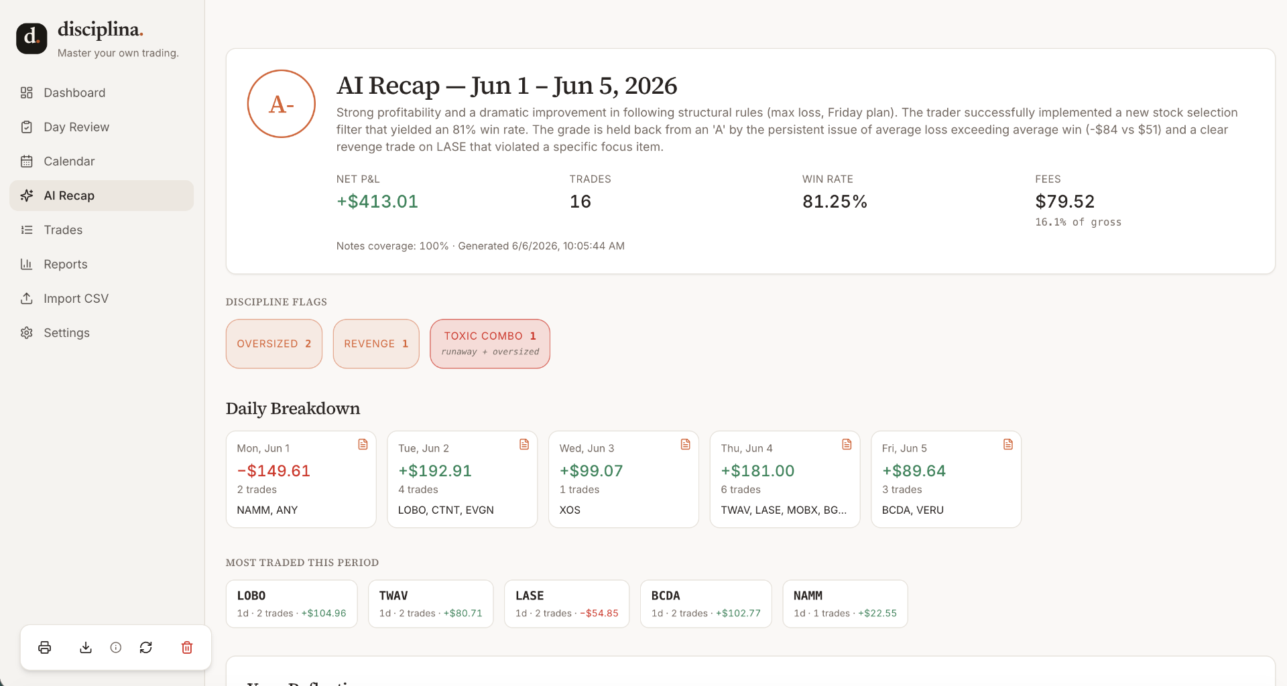1287x686 pixels.
Task: Open Settings from sidebar
Action: coord(101,333)
